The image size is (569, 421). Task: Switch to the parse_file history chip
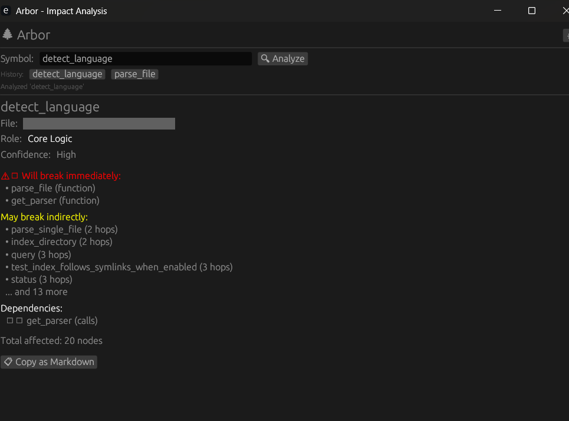coord(134,74)
